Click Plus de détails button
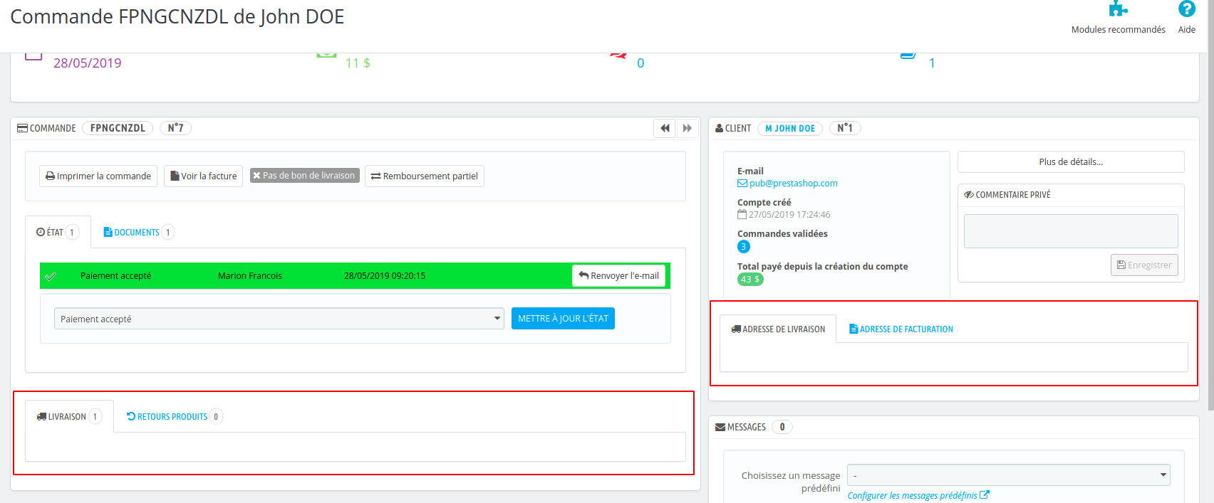The width and height of the screenshot is (1214, 503). click(x=1071, y=162)
